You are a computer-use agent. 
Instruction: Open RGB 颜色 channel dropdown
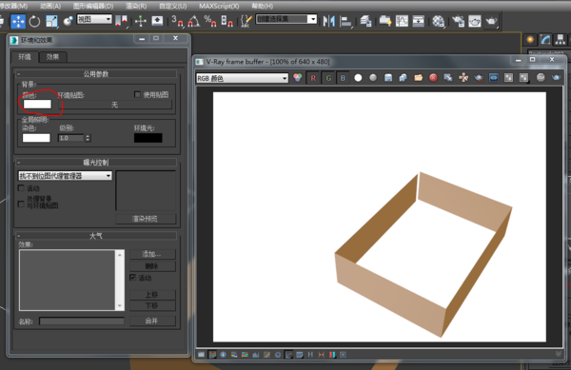coord(242,78)
